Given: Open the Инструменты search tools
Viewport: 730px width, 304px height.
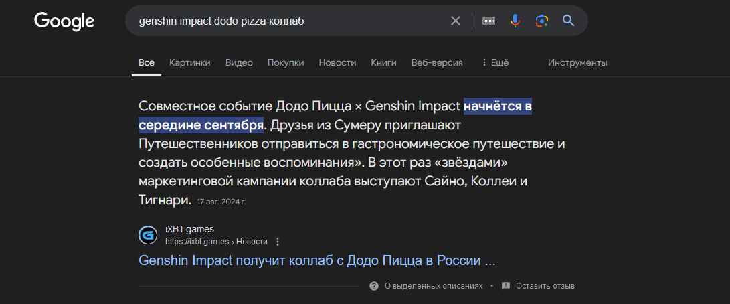Looking at the screenshot, I should 577,62.
